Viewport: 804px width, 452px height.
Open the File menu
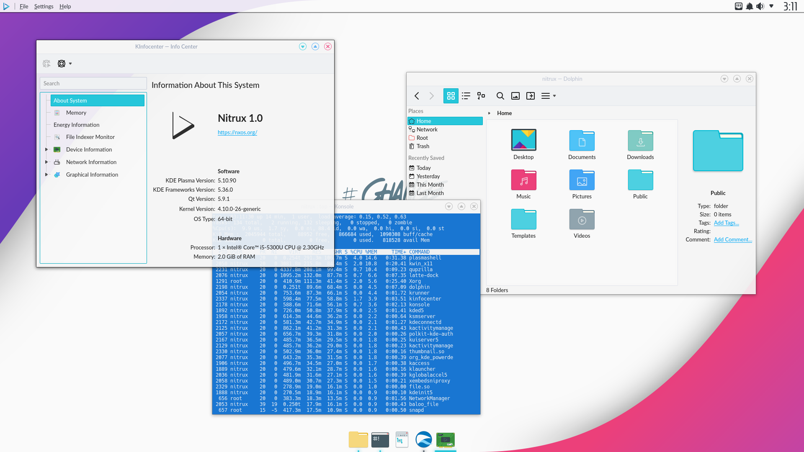click(24, 6)
